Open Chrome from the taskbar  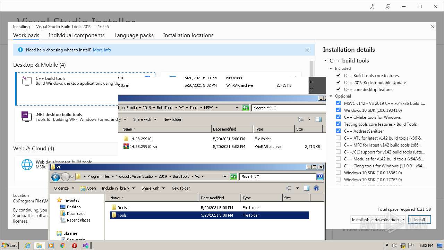pyautogui.click(x=63, y=245)
